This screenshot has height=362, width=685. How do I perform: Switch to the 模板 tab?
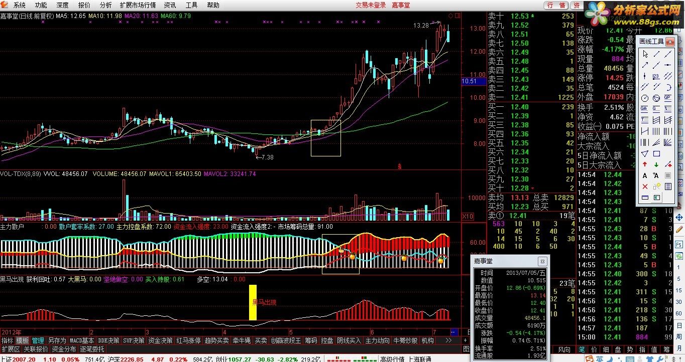click(22, 340)
